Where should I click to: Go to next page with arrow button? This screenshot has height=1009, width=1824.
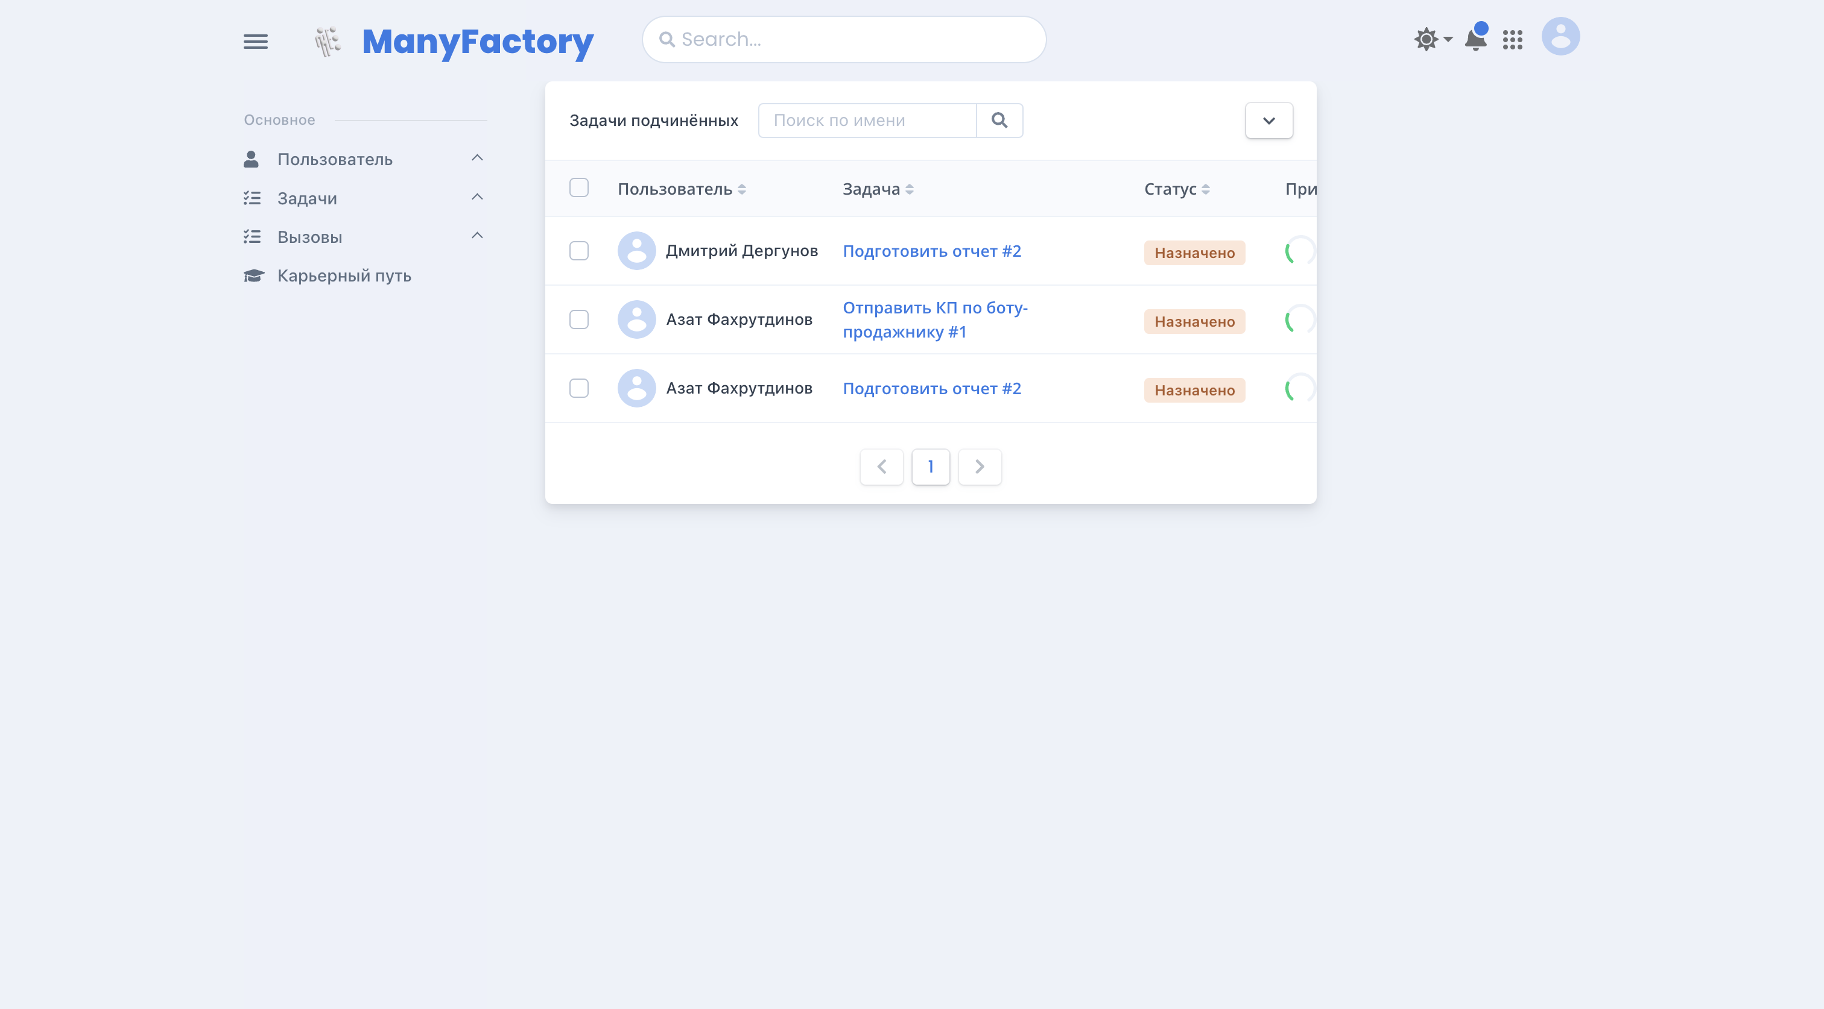[980, 467]
